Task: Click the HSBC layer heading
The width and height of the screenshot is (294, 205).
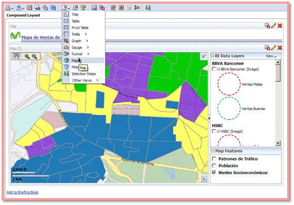Action: tap(217, 125)
